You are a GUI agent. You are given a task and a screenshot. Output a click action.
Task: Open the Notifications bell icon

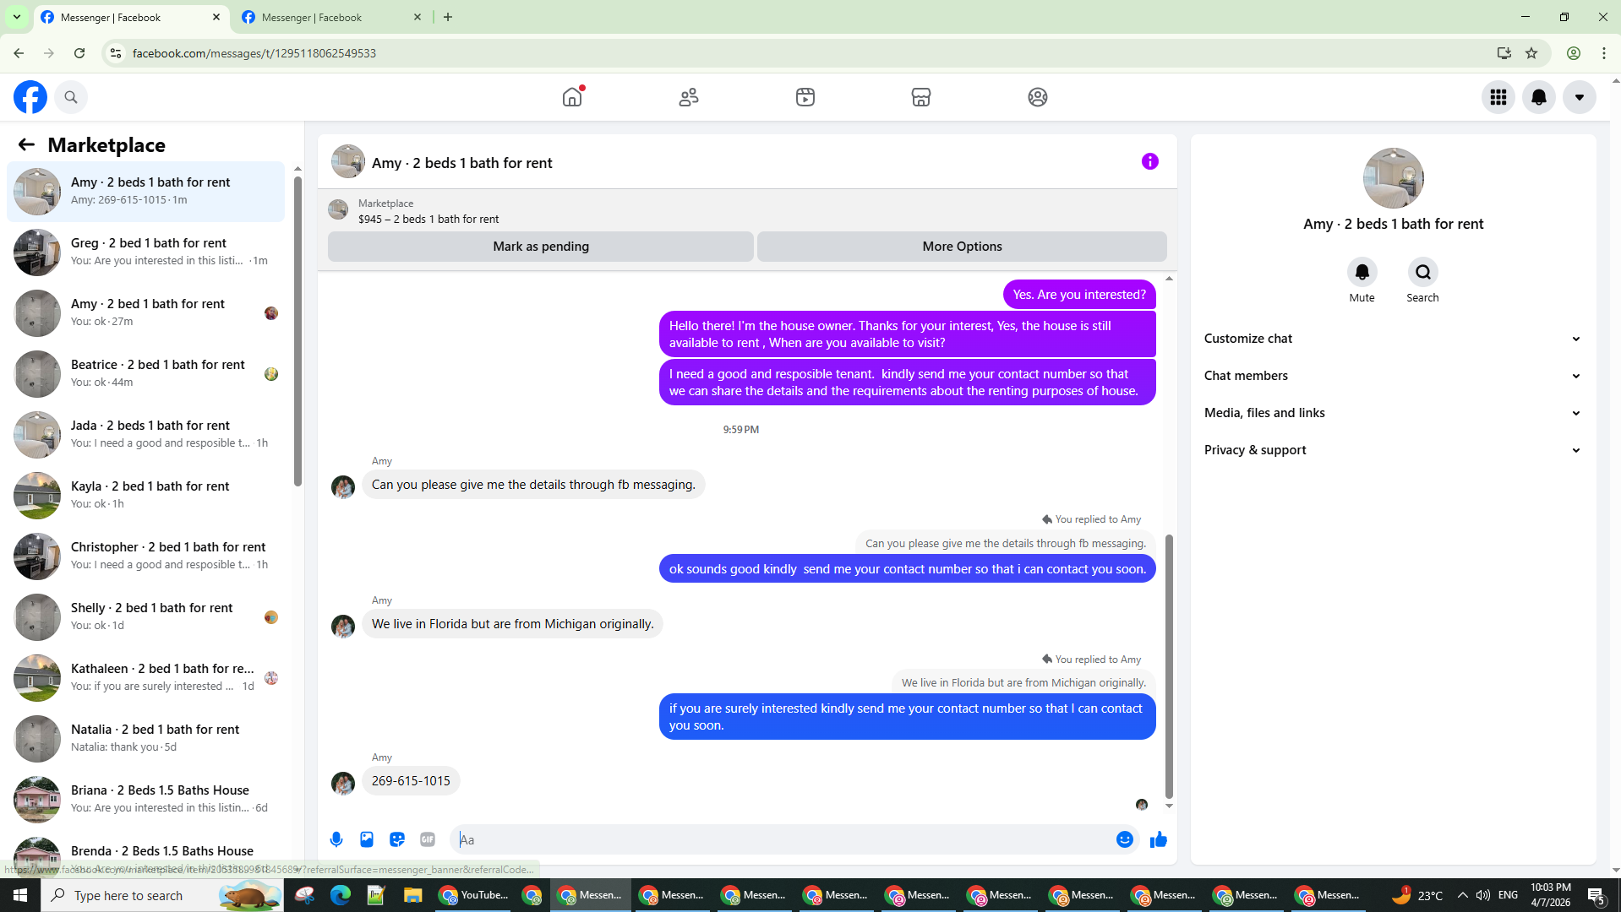(x=1539, y=97)
